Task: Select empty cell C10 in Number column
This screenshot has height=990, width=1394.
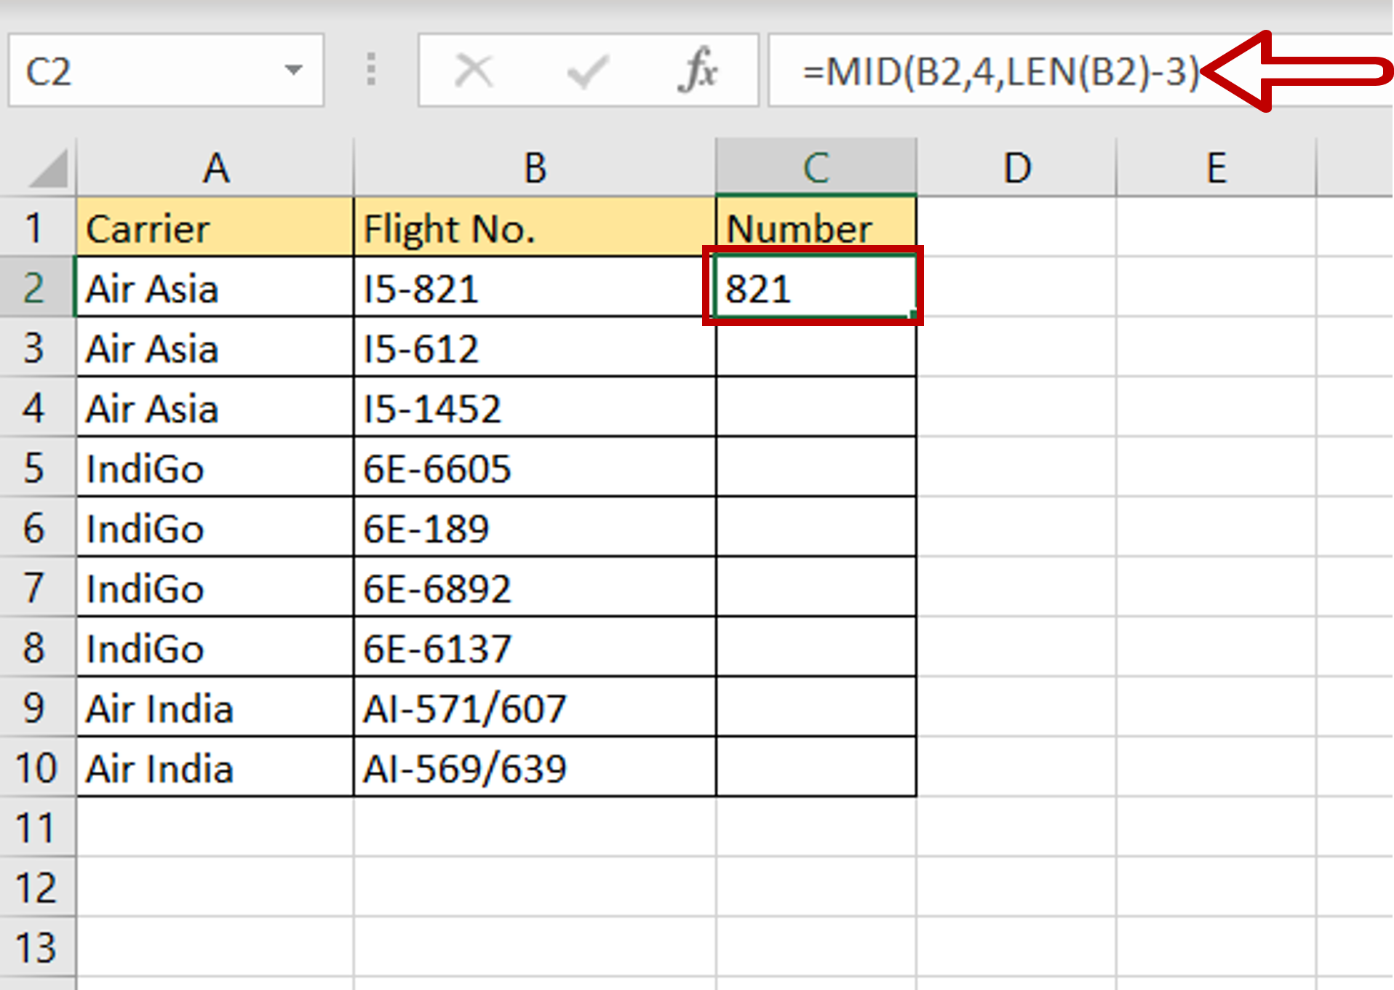Action: (816, 767)
